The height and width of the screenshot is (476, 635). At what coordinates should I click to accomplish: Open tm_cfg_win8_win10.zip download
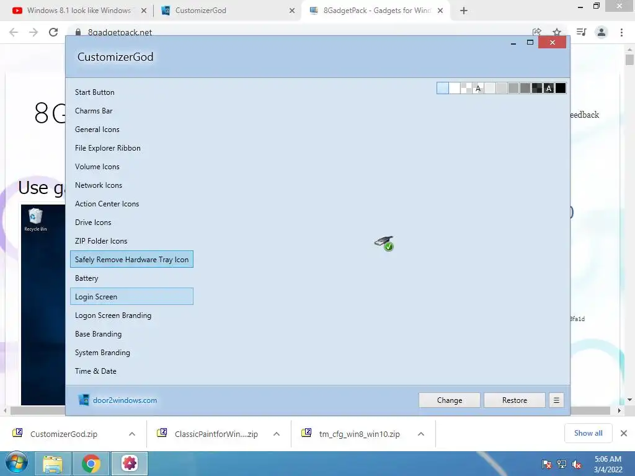(359, 434)
